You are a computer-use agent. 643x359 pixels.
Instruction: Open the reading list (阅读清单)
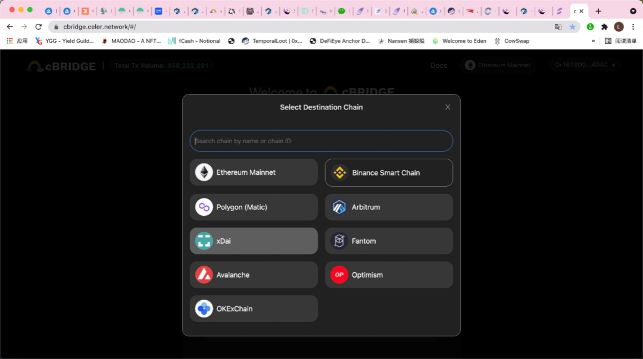tap(620, 41)
